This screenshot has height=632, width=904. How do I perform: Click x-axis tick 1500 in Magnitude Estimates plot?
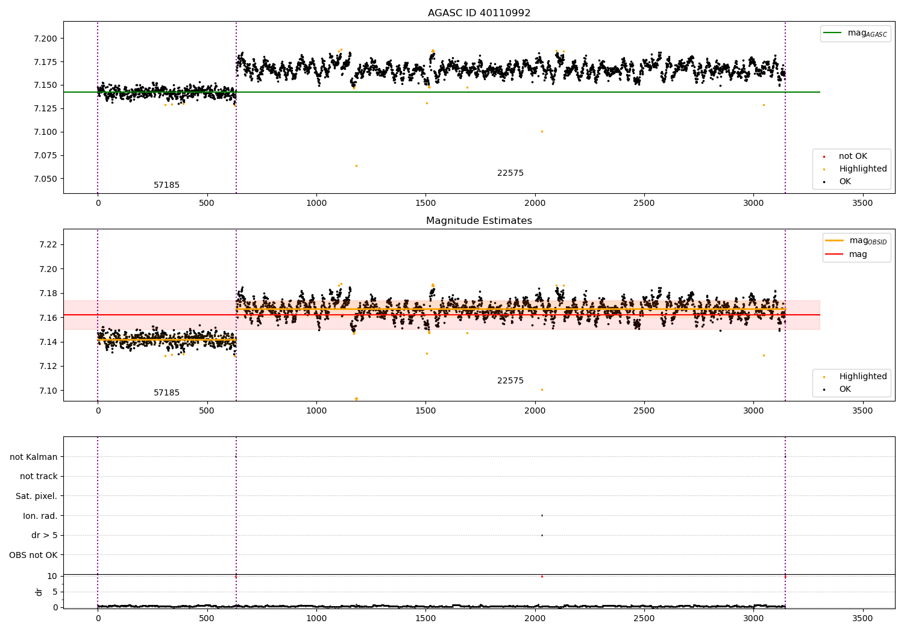click(x=425, y=411)
